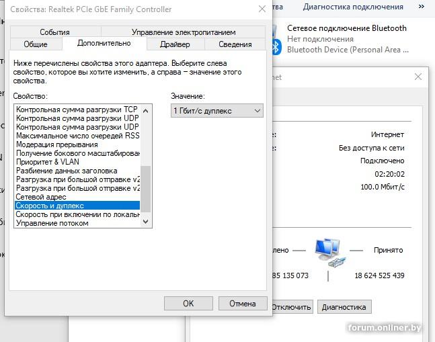435x342 pixels.
Task: Select property Сетевой адрес
Action: pyautogui.click(x=77, y=197)
